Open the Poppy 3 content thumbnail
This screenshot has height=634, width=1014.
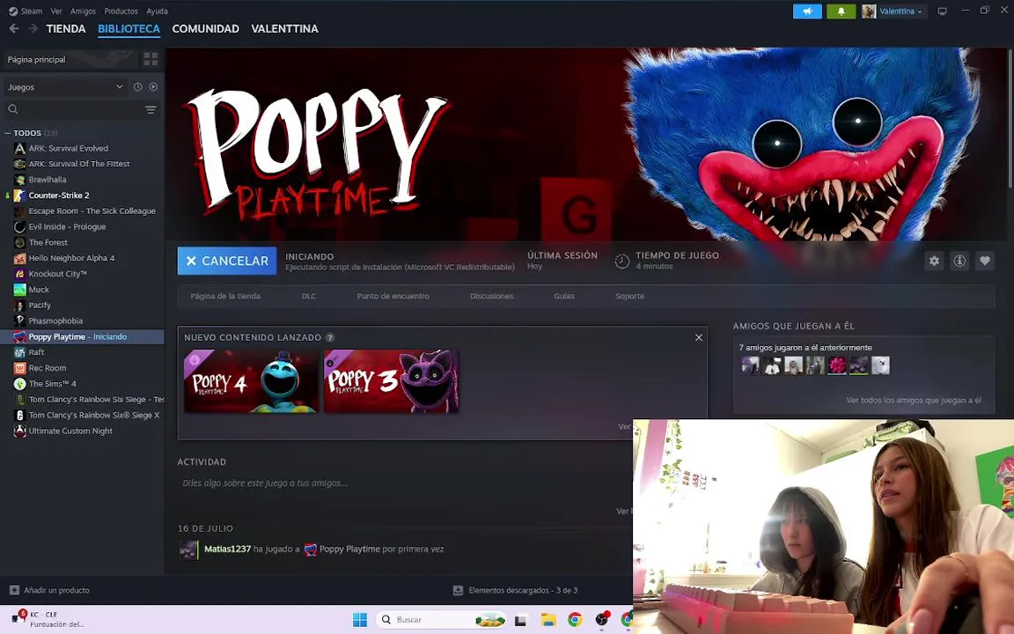click(391, 381)
